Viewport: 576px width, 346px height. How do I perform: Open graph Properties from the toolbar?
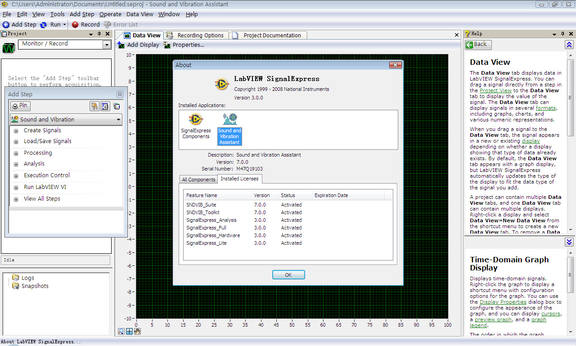coord(184,45)
